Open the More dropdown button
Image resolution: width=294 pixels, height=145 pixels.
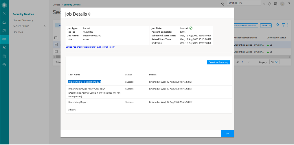(x=266, y=25)
